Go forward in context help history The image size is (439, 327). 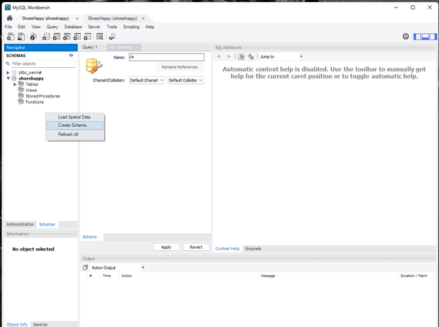pos(229,56)
